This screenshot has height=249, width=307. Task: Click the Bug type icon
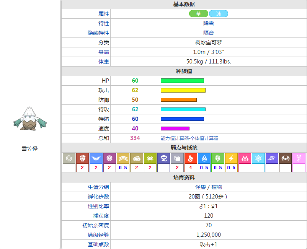point(150,158)
